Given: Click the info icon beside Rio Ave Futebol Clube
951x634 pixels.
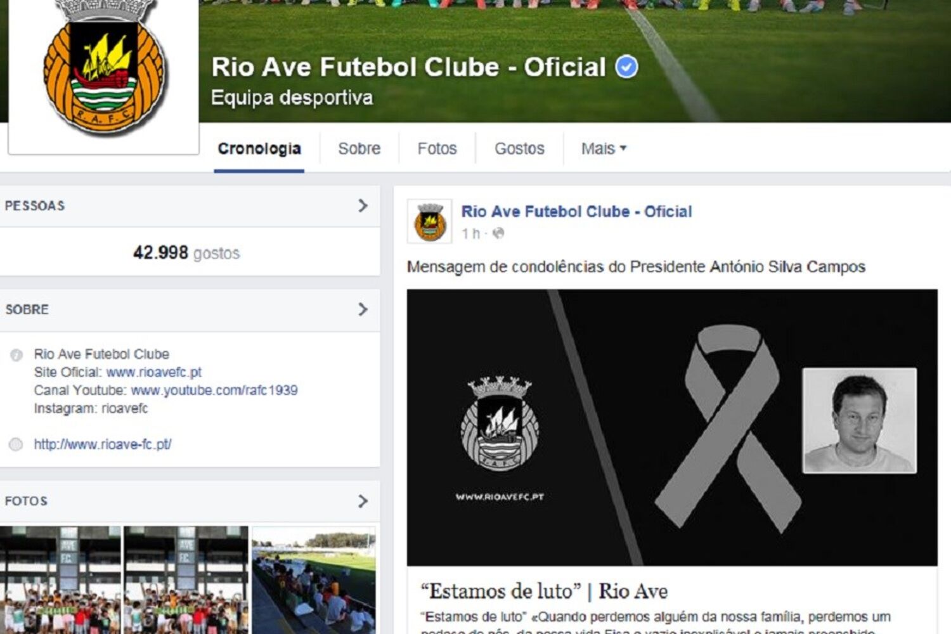Looking at the screenshot, I should 16,355.
